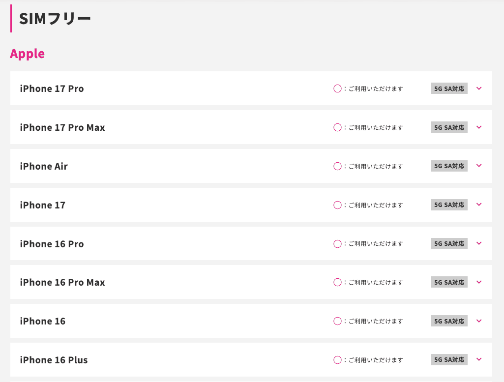Screen dimensions: 504x382
Task: Expand the iPhone 16 Pro chevron
Action: 479,243
